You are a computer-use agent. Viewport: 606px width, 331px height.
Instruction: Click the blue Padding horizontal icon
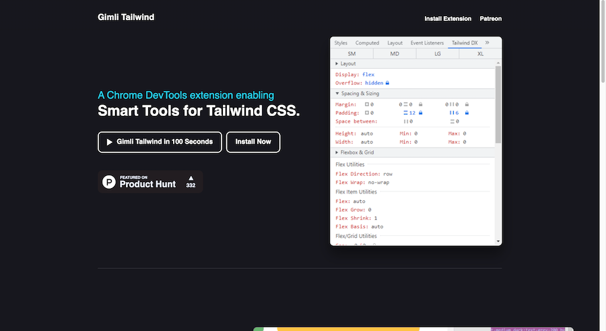[452, 113]
